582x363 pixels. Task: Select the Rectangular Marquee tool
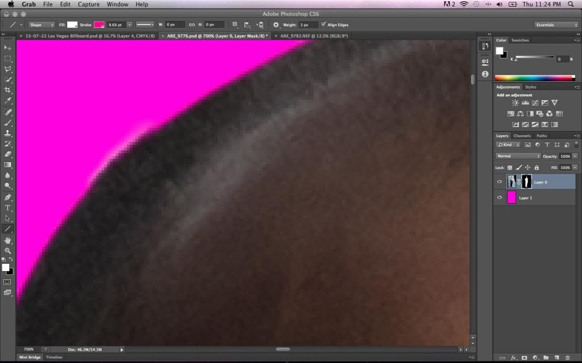tap(7, 58)
